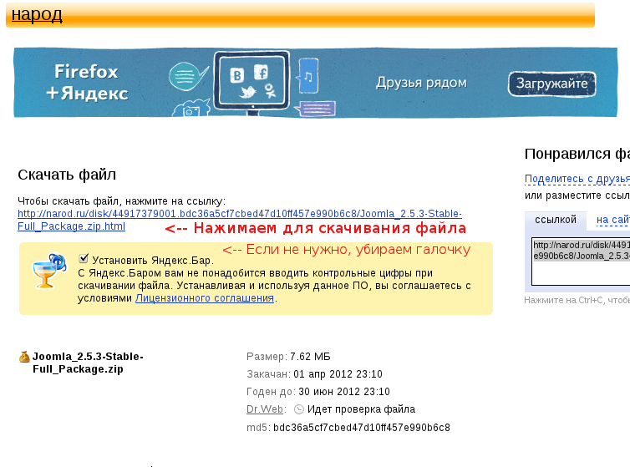This screenshot has width=630, height=467.
Task: Select the ссылкой tab
Action: (556, 220)
